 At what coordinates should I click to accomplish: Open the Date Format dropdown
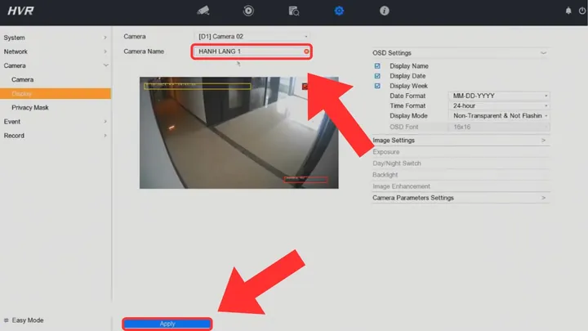pos(499,96)
